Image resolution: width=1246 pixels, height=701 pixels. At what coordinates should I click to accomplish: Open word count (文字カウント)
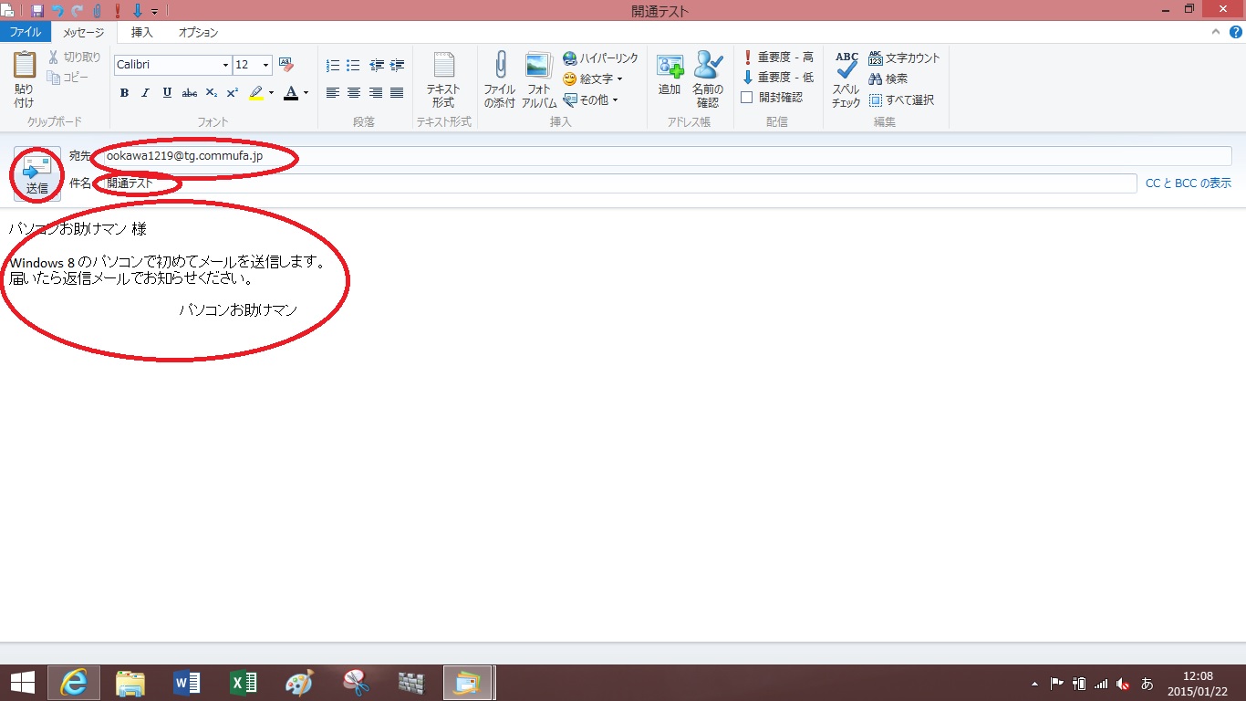904,58
